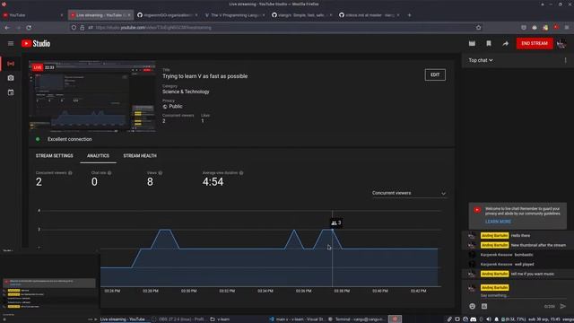Click the site lock icon in address bar
The height and width of the screenshot is (323, 574).
click(x=82, y=28)
